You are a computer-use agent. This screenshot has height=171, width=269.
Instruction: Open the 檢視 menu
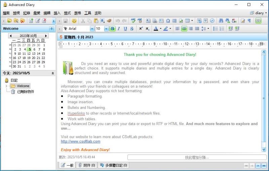point(16,13)
